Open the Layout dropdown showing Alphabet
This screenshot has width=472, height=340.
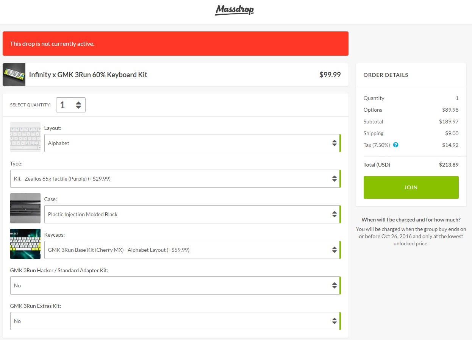tap(189, 143)
